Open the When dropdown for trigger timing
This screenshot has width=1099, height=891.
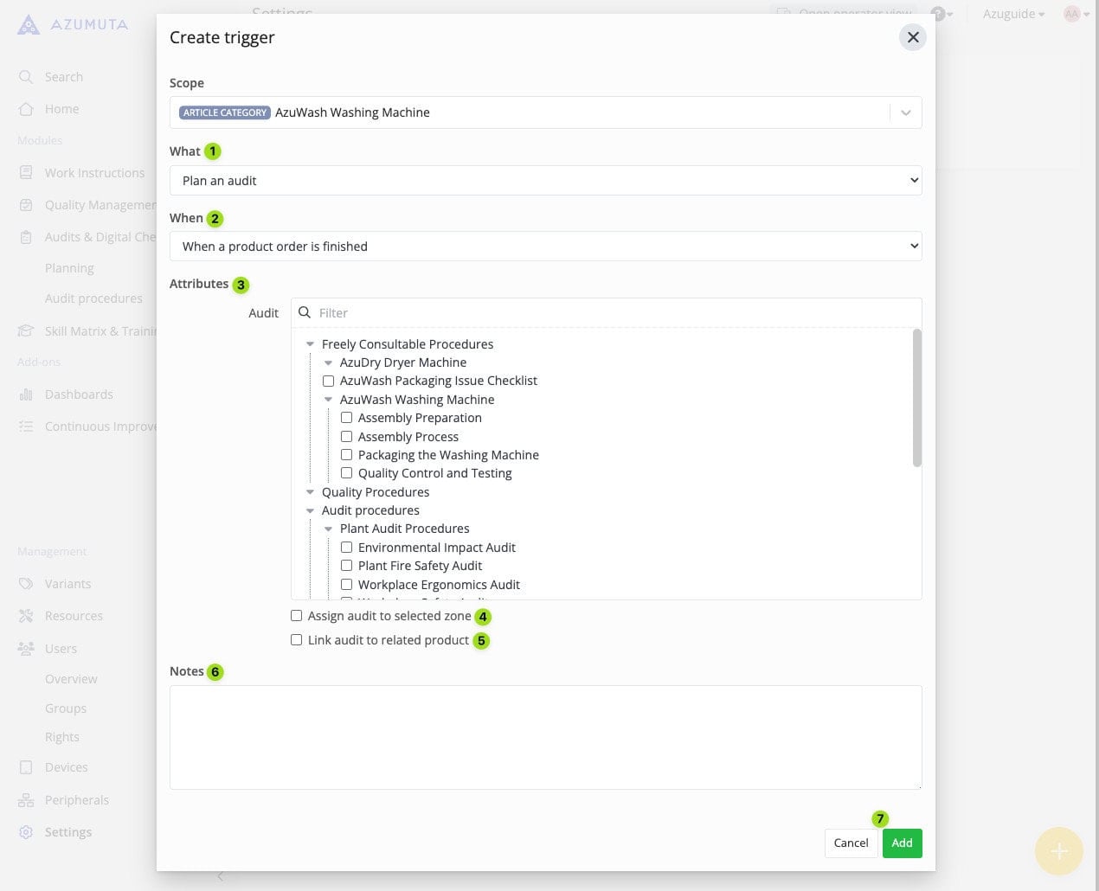545,247
